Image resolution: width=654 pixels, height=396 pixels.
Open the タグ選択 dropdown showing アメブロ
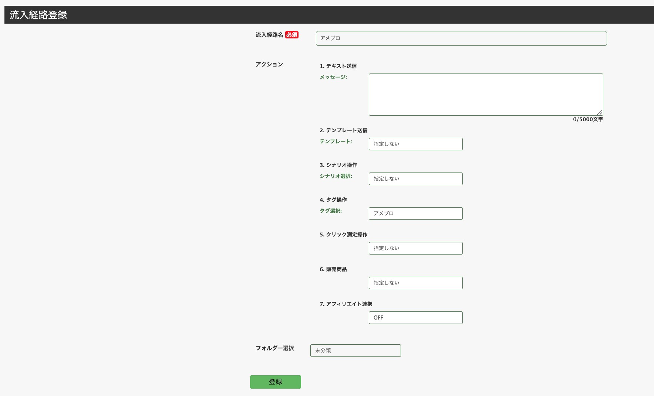415,214
